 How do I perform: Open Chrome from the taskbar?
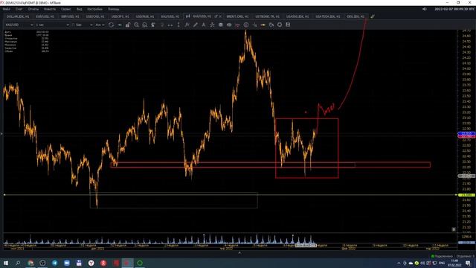[x=30, y=263]
